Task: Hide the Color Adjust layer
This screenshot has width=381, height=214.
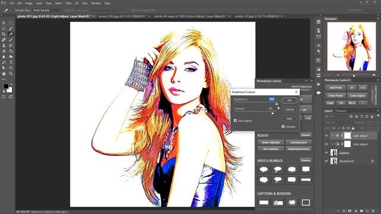Action: (326, 144)
